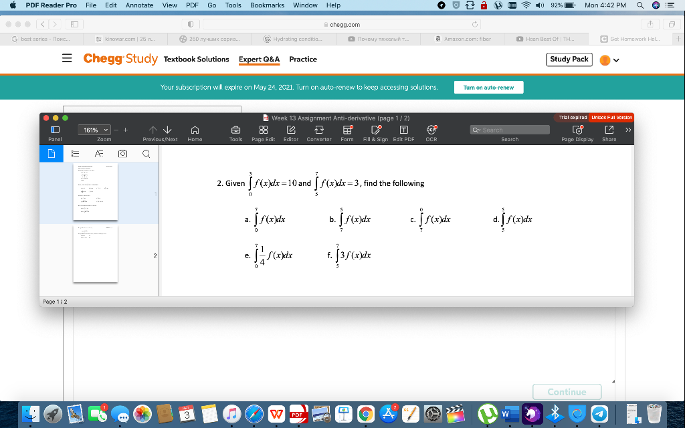Viewport: 685px width, 428px height.
Task: Click the Share icon in toolbar
Action: click(x=609, y=130)
